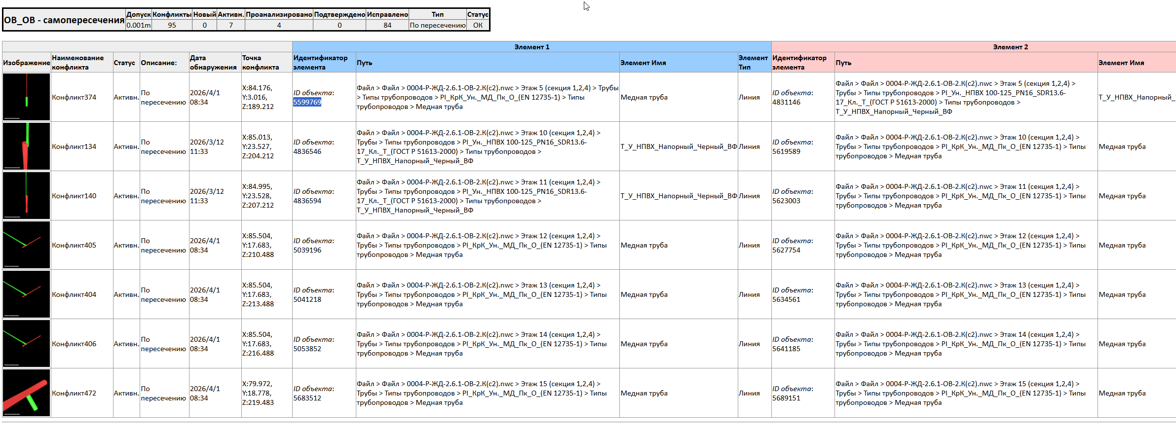The width and height of the screenshot is (1176, 434).
Task: Click the Конфликт140 detection date 2026/3/12 11:33
Action: coord(207,196)
